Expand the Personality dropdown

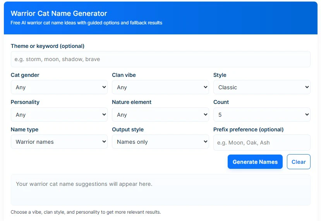click(x=59, y=115)
